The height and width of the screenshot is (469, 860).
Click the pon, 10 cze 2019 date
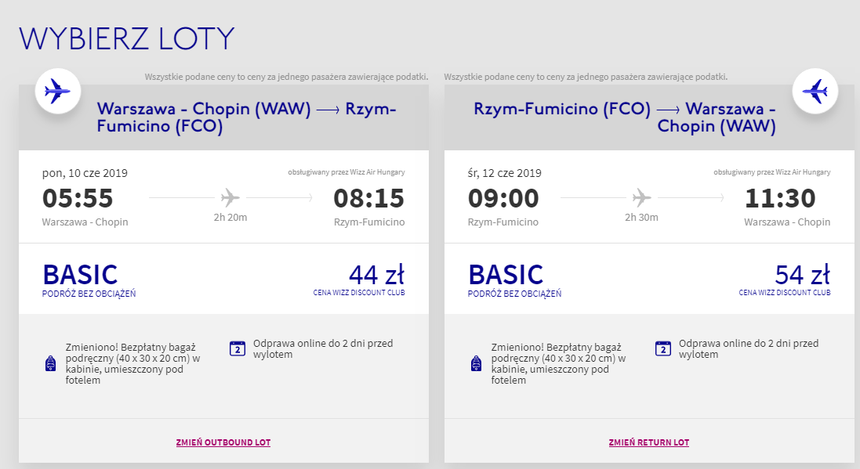pos(85,173)
